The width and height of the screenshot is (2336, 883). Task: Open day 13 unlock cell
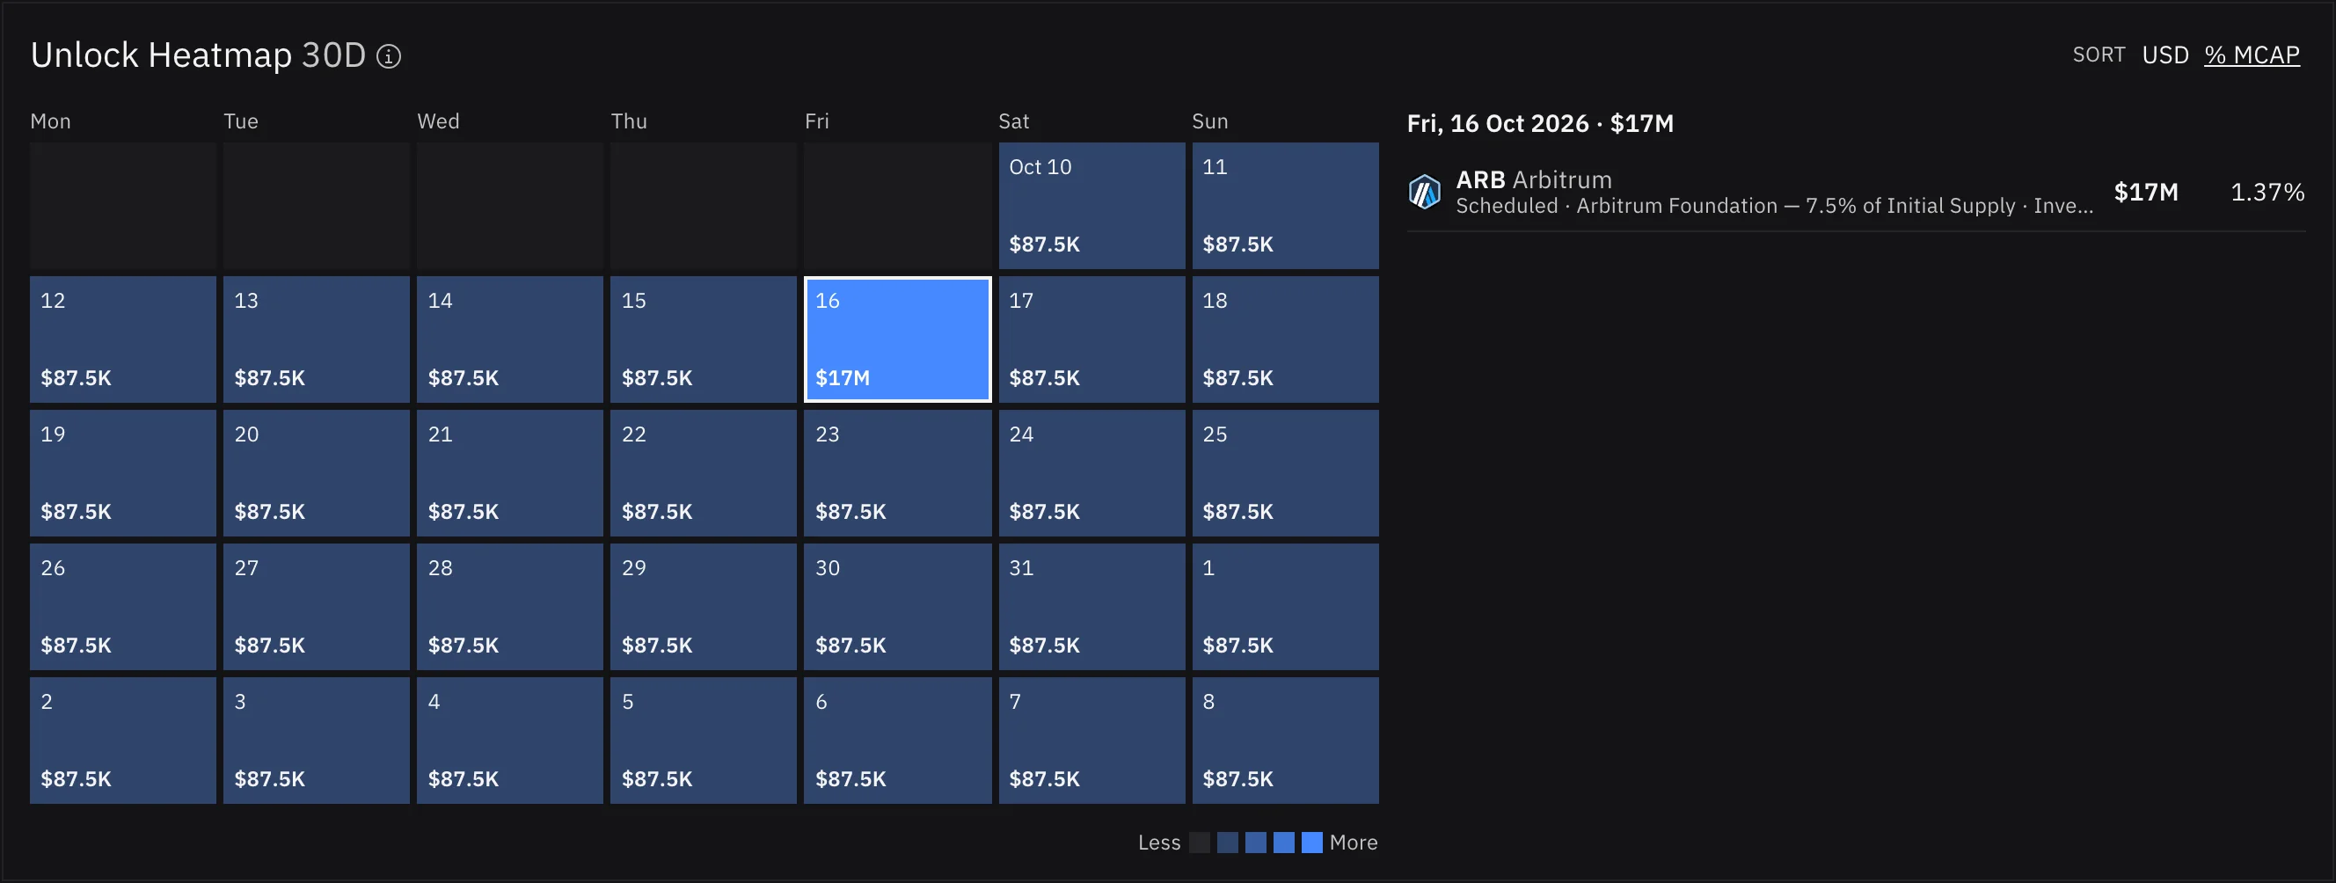tap(317, 339)
